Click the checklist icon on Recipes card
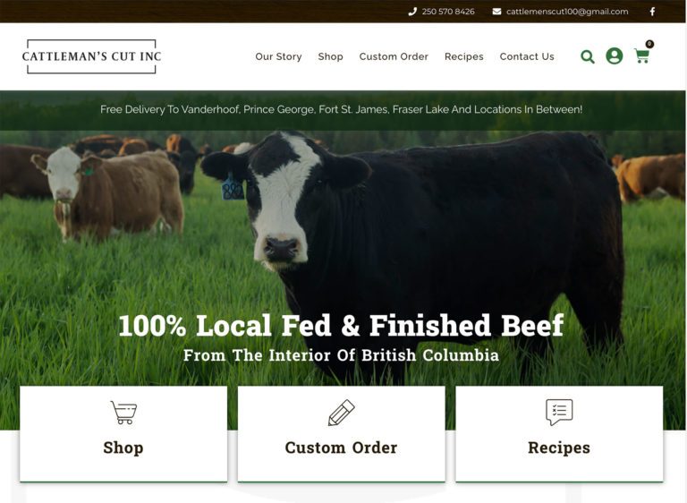 click(x=559, y=412)
